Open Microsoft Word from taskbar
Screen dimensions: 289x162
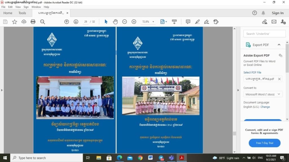[x=150, y=158]
